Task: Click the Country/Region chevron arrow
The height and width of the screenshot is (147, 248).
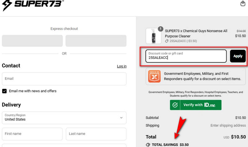Action: coord(121,118)
